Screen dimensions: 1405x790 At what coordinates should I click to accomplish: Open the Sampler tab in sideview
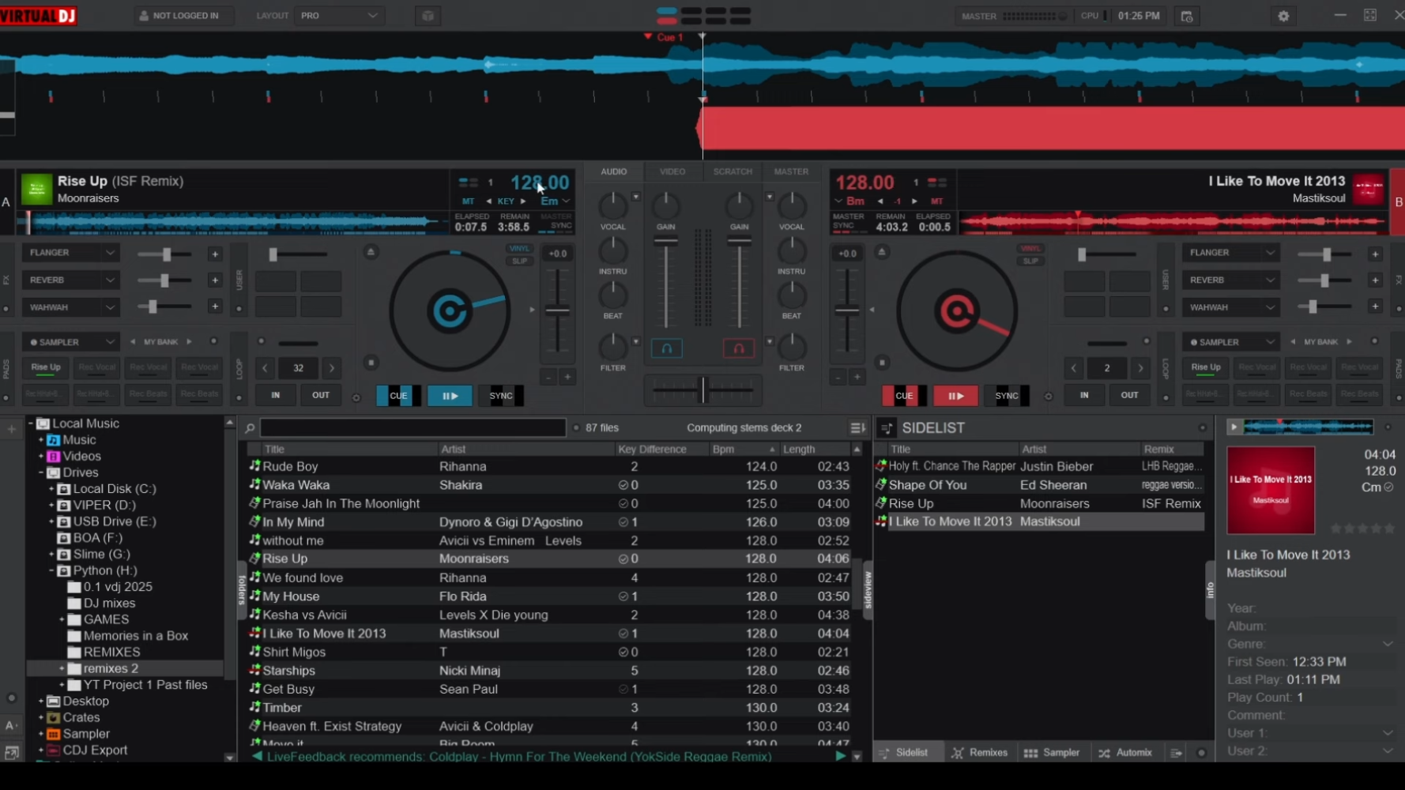[x=1052, y=753]
